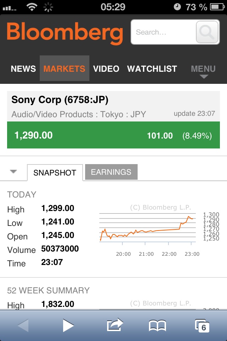Open the NEWS section
Viewport: 227px width, 341px height.
tap(23, 69)
